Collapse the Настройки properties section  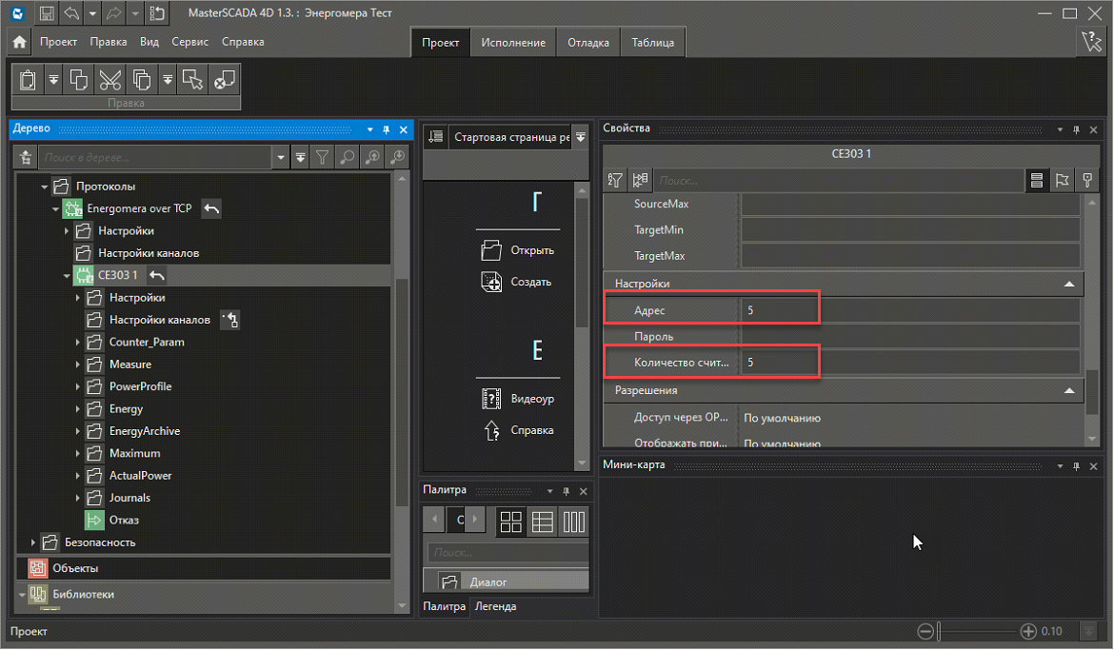coord(1069,284)
